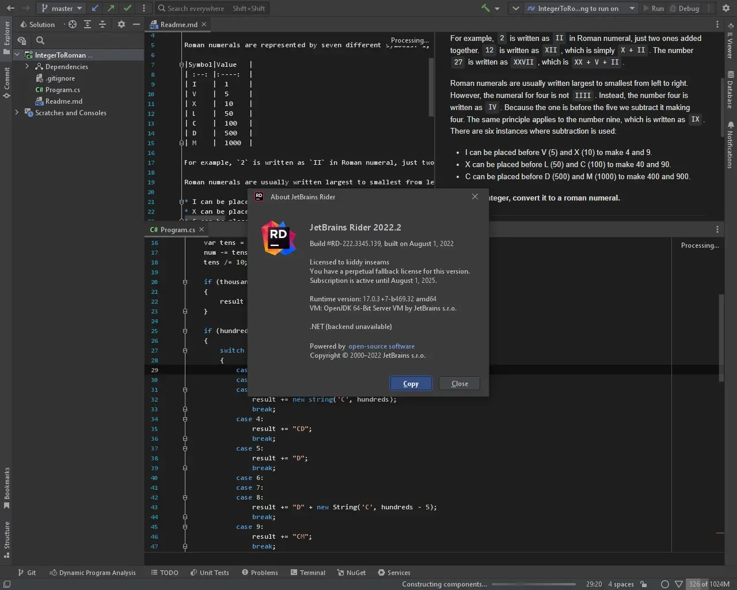Screen dimensions: 737x590
Task: Open the TODO tool window
Action: click(164, 573)
